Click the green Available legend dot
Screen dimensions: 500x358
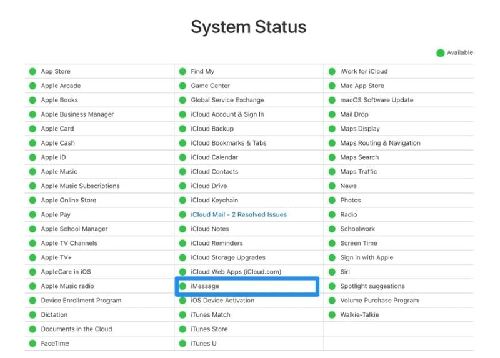click(440, 53)
